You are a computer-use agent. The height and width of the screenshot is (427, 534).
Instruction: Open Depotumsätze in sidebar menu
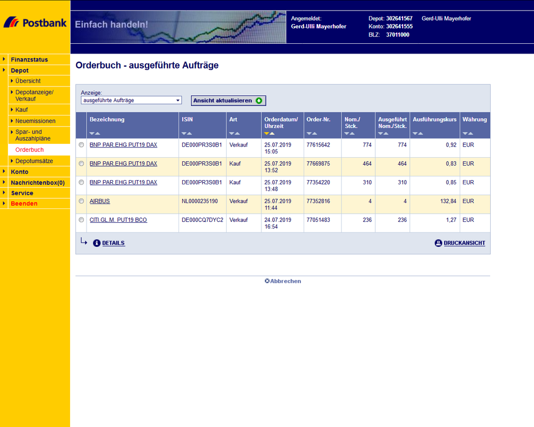click(34, 161)
